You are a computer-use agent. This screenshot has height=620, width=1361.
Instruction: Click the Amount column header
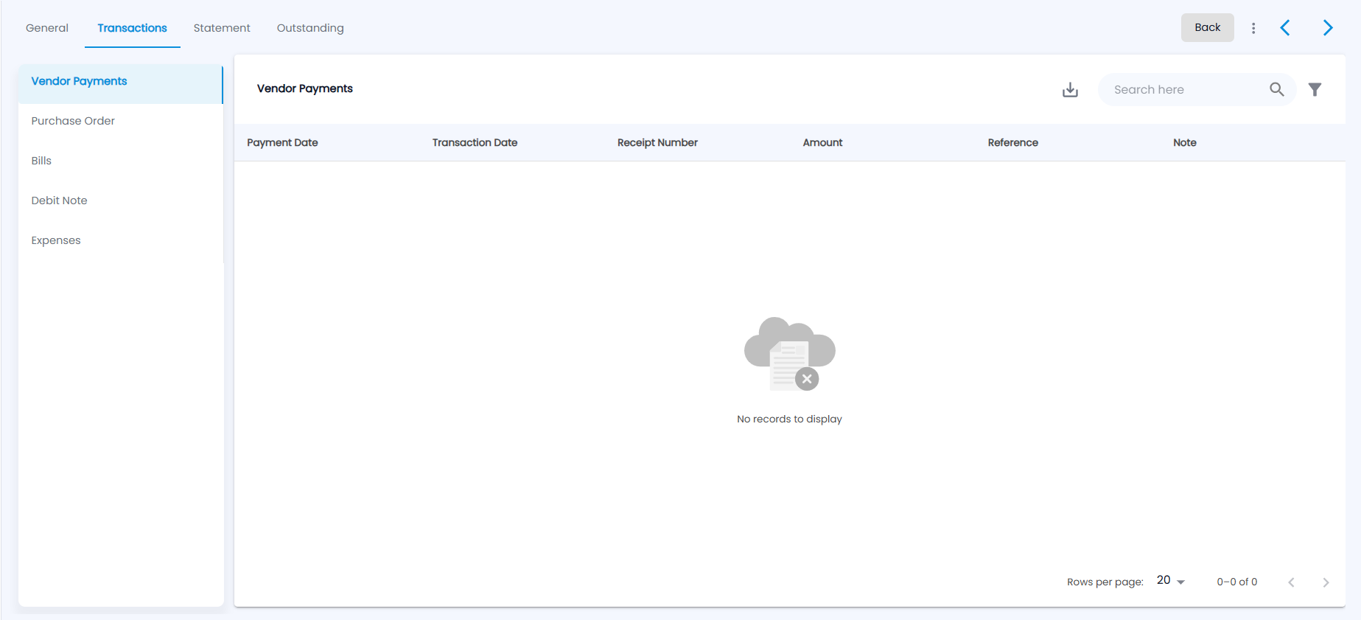coord(822,142)
